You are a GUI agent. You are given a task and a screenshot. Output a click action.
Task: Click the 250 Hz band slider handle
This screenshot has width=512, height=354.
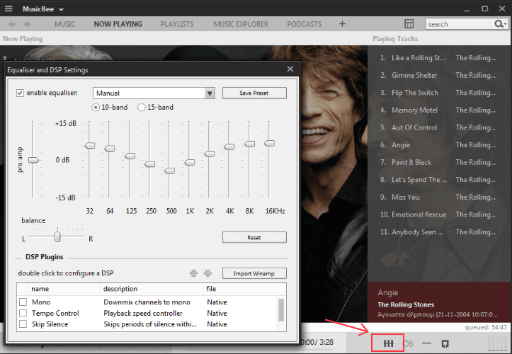(x=150, y=164)
